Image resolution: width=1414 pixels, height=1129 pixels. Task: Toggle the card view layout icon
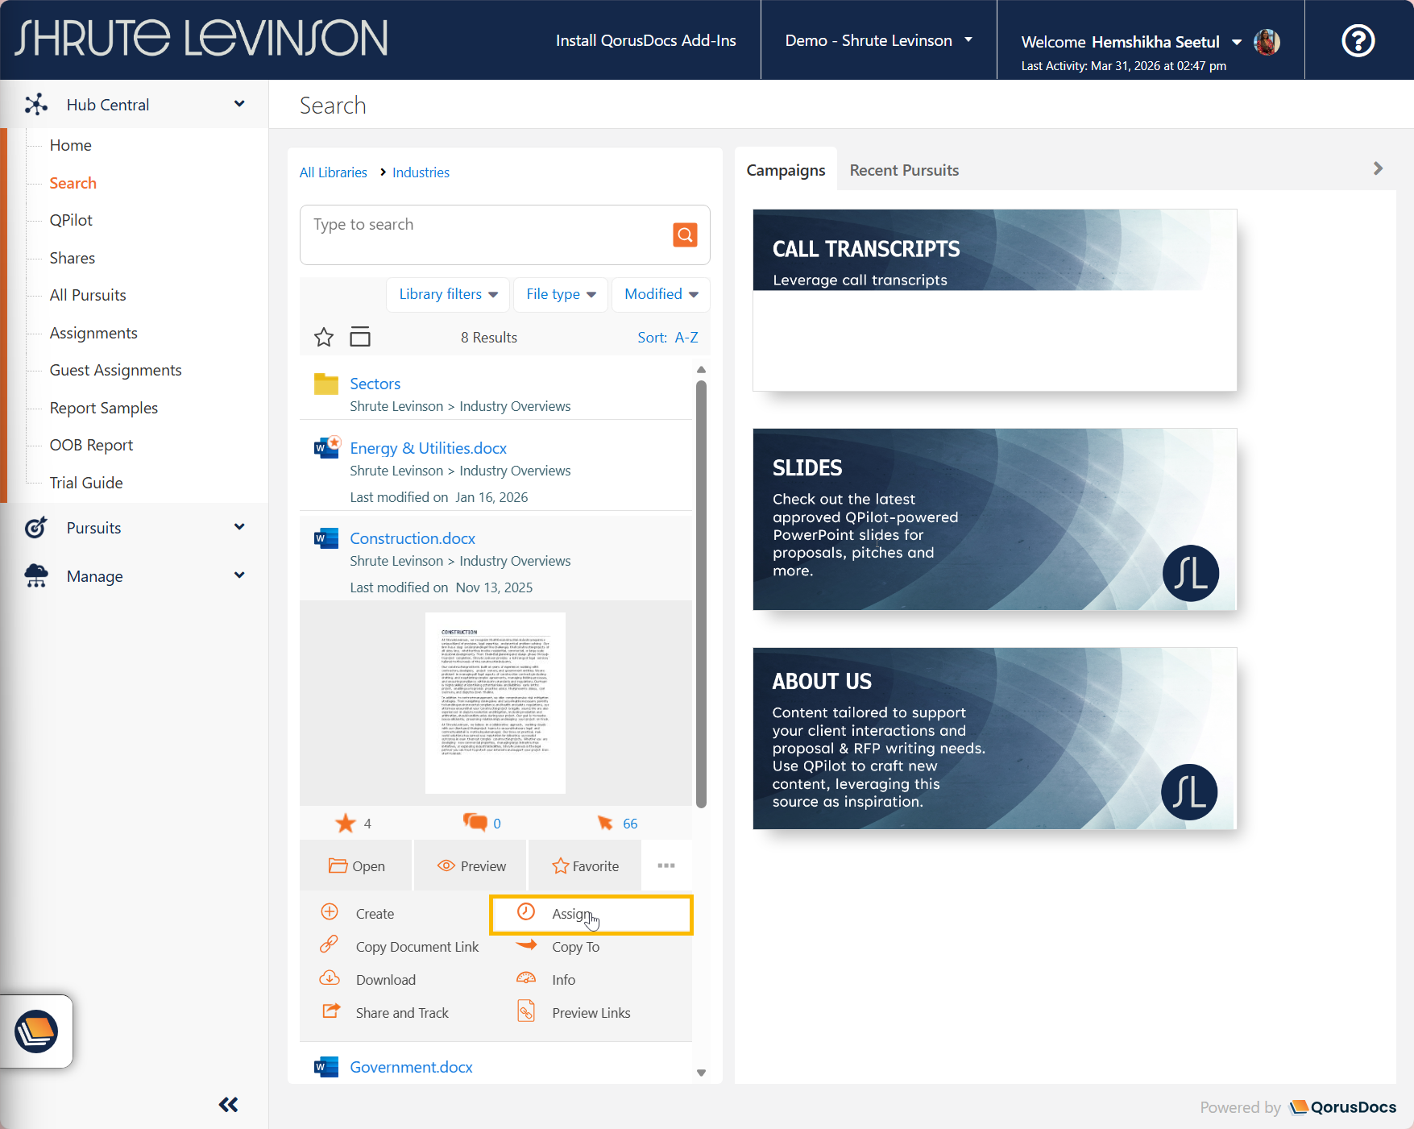coord(360,337)
